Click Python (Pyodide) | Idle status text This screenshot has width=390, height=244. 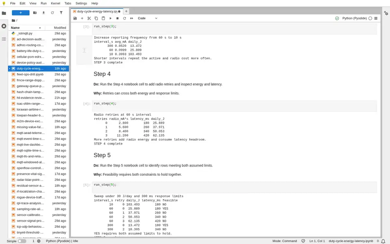pos(62,241)
